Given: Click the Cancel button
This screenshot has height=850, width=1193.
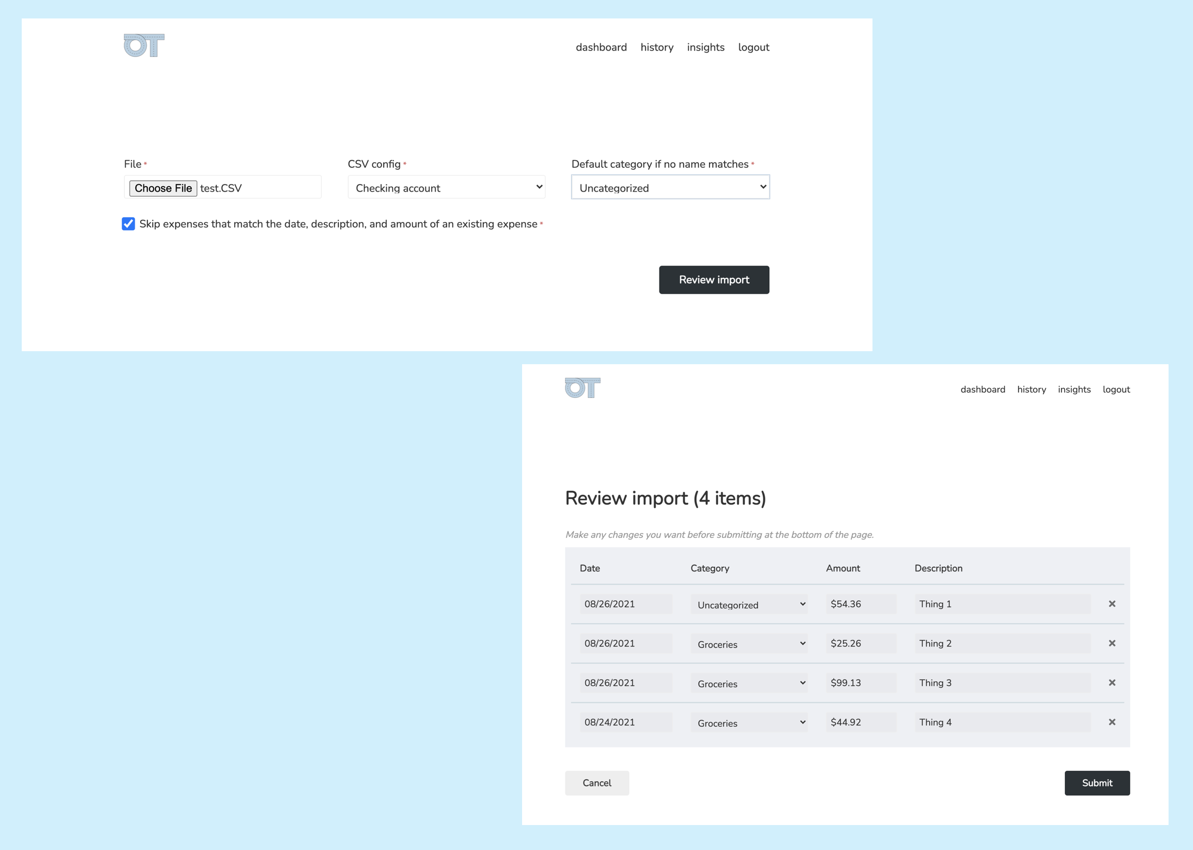Looking at the screenshot, I should coord(596,783).
